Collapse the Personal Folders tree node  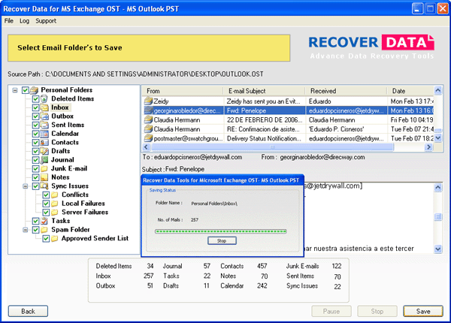click(x=15, y=91)
